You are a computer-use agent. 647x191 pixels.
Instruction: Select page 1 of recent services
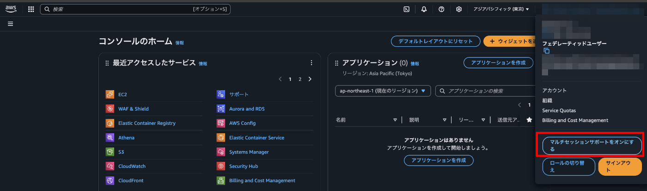pyautogui.click(x=290, y=79)
